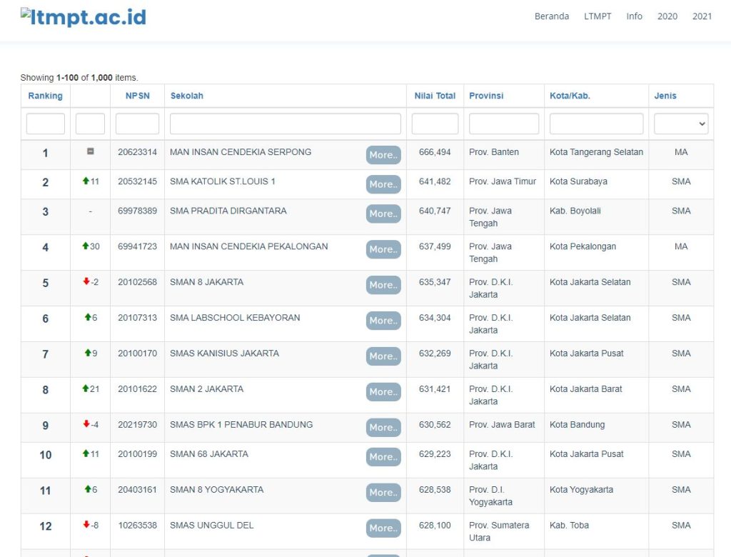
Task: Click green up arrow for SMAS Kanisius Jakarta
Action: (88, 352)
